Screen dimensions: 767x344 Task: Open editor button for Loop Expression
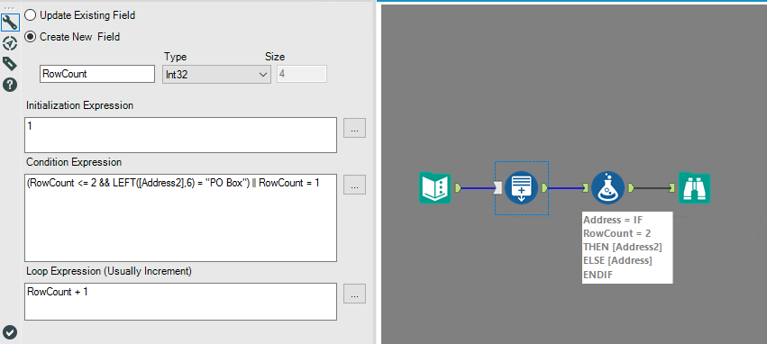coord(354,294)
